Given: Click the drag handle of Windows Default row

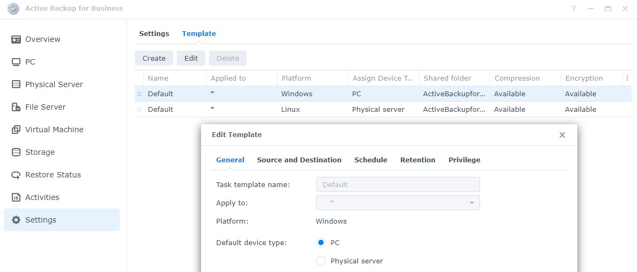Looking at the screenshot, I should [x=139, y=94].
